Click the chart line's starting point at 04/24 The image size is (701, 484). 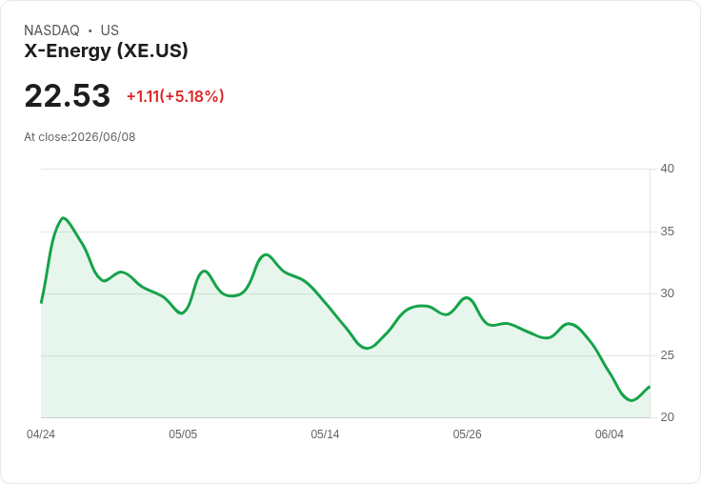pyautogui.click(x=42, y=303)
